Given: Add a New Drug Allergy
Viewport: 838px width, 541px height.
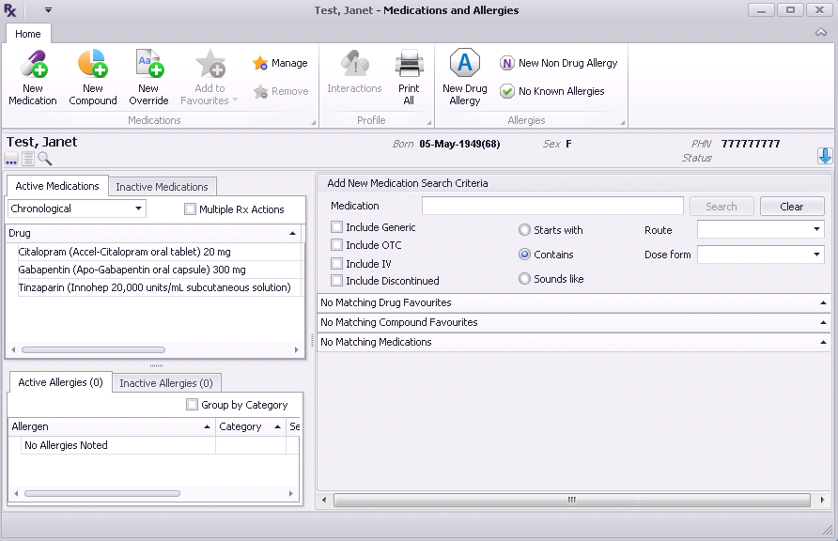Looking at the screenshot, I should coord(465,77).
